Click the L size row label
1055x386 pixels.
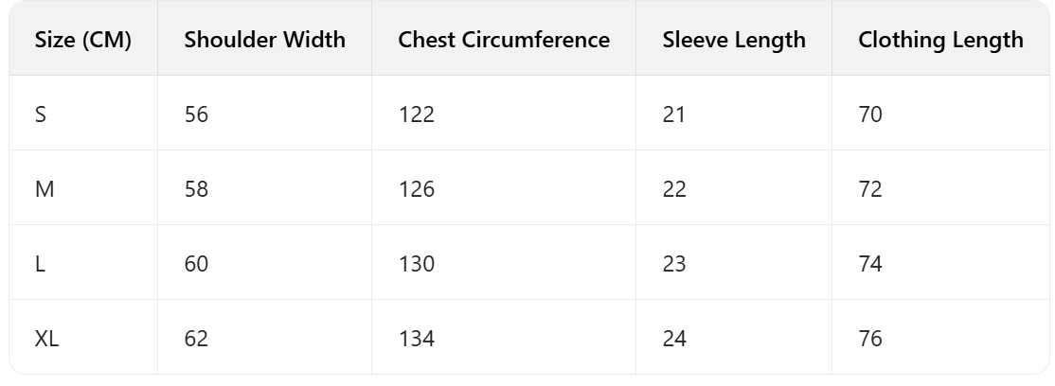[40, 264]
